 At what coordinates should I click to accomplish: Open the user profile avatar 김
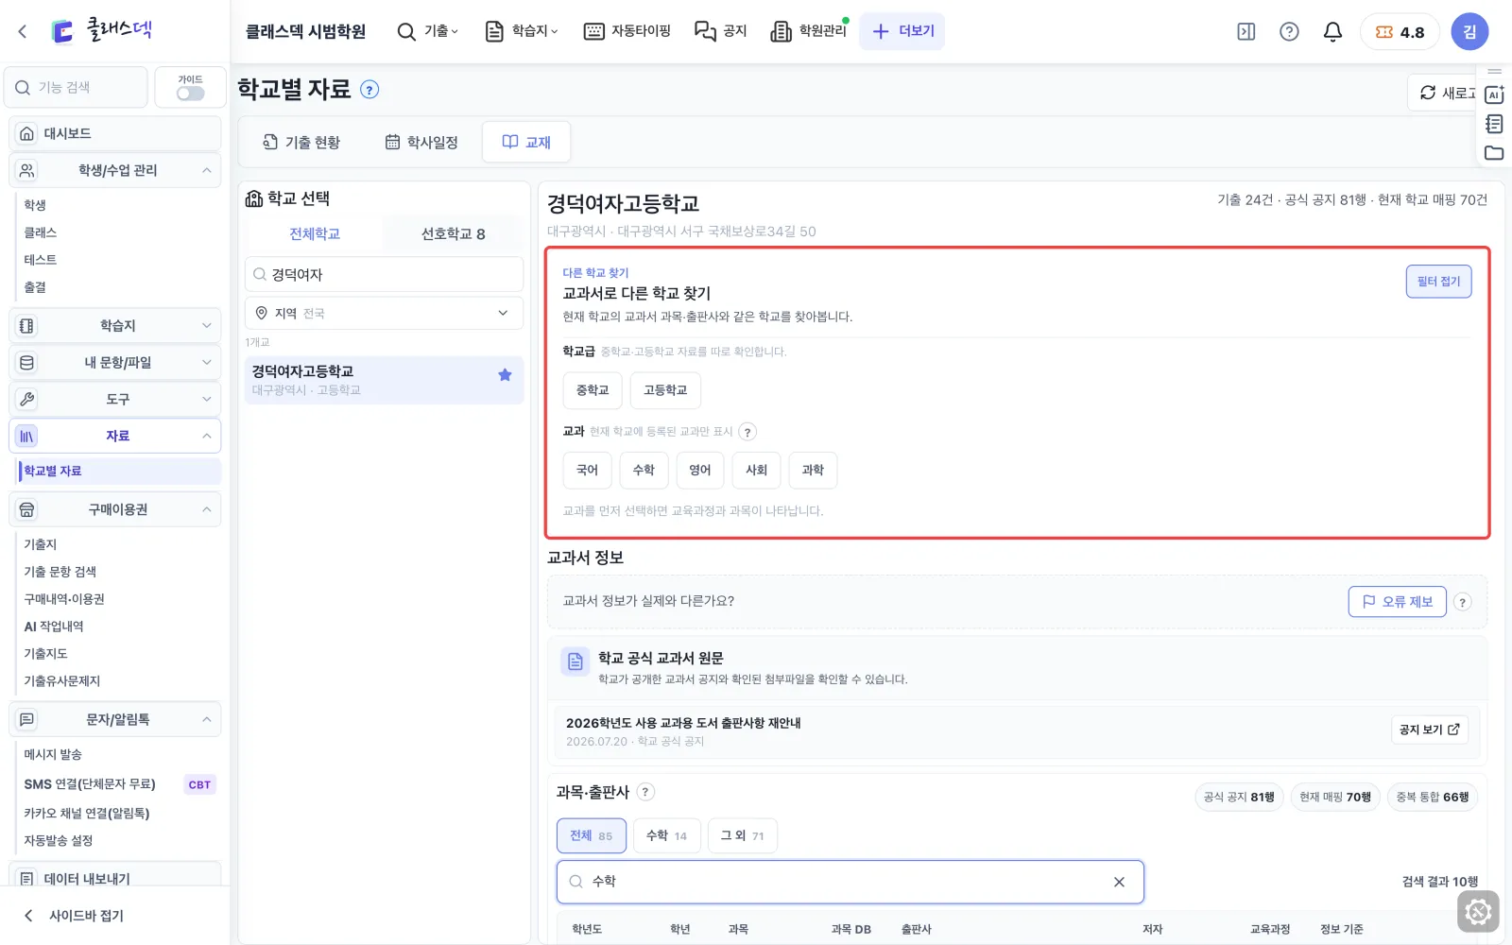pos(1469,31)
